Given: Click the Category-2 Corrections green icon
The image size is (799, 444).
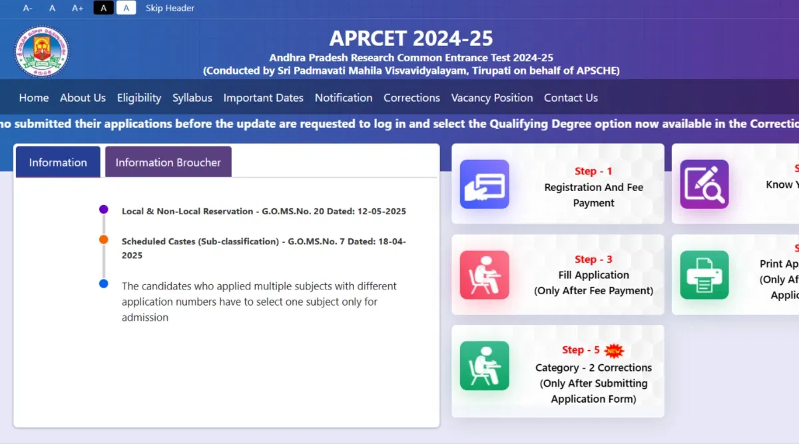Looking at the screenshot, I should coord(484,365).
